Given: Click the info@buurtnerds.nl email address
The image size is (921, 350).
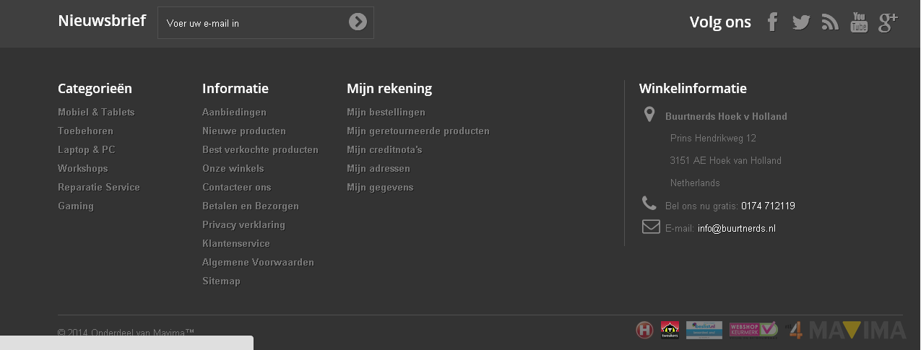Looking at the screenshot, I should click(x=736, y=228).
